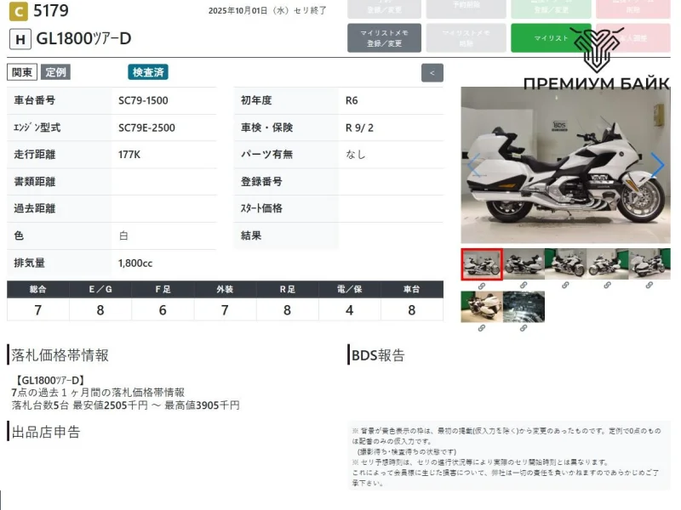This screenshot has width=681, height=510.
Task: Select the second motorcycle thumbnail
Action: pos(524,264)
